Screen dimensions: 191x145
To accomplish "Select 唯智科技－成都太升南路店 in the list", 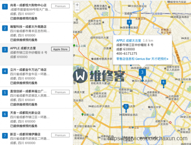I will coord(28,26).
